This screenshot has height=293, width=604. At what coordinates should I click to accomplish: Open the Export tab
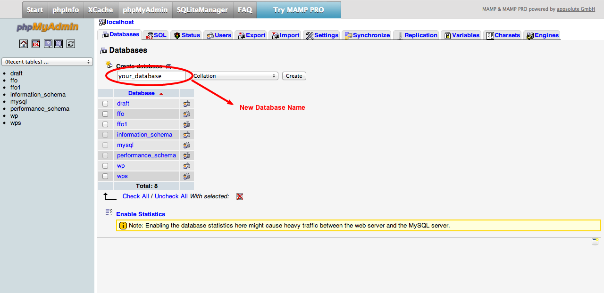pos(252,35)
